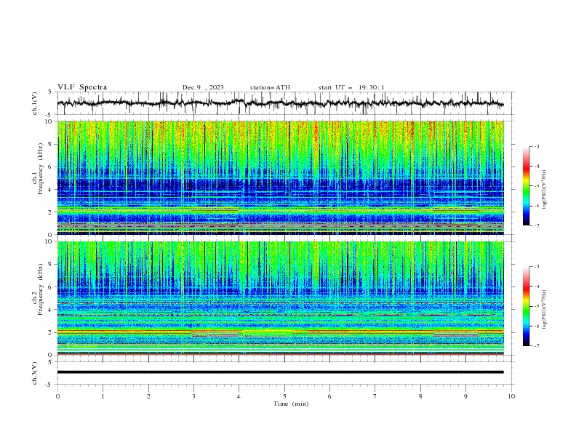The width and height of the screenshot is (576, 445).
Task: Click the "ch.2 Frequency (kHz)" axis label
Action: tap(38, 289)
